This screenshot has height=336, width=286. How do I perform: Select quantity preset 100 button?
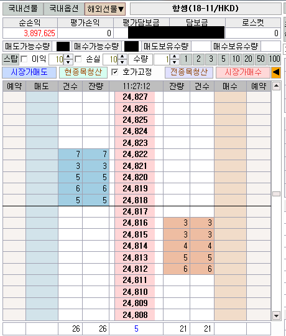(x=274, y=59)
